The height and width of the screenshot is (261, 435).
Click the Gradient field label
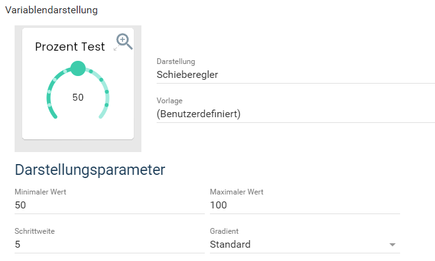(x=224, y=231)
